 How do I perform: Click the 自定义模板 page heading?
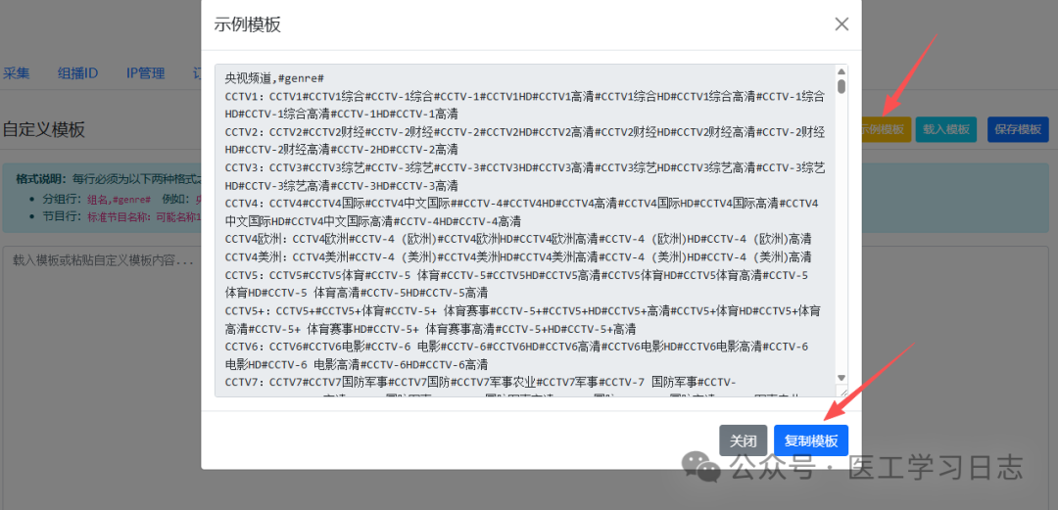click(44, 129)
